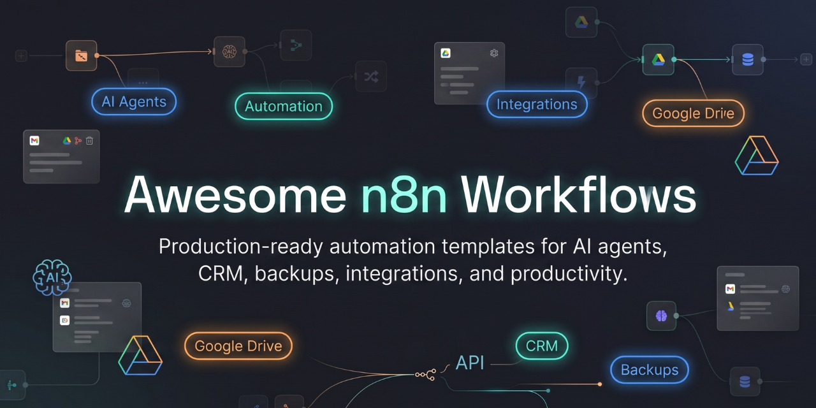This screenshot has width=816, height=408.
Task: Select the purple brain node
Action: [661, 316]
